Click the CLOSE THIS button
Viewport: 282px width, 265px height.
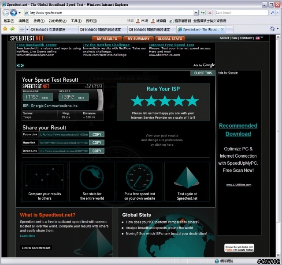203,73
